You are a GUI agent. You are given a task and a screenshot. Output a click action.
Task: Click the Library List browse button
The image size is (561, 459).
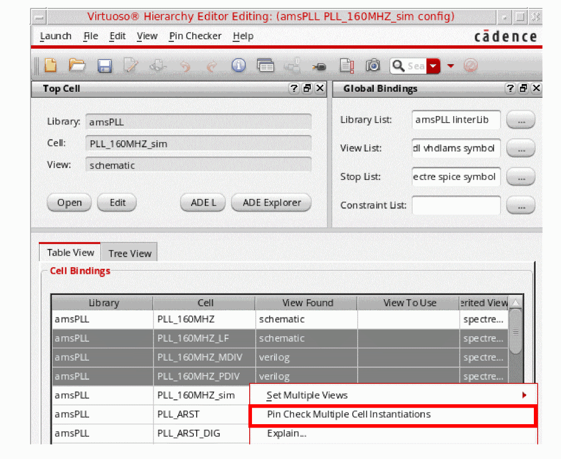[x=521, y=120]
